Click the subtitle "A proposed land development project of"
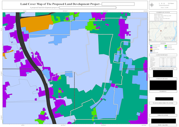This screenshot has height=127, width=179. 44,8
